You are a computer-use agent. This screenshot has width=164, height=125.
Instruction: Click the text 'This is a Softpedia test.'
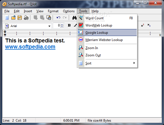coord(35,40)
